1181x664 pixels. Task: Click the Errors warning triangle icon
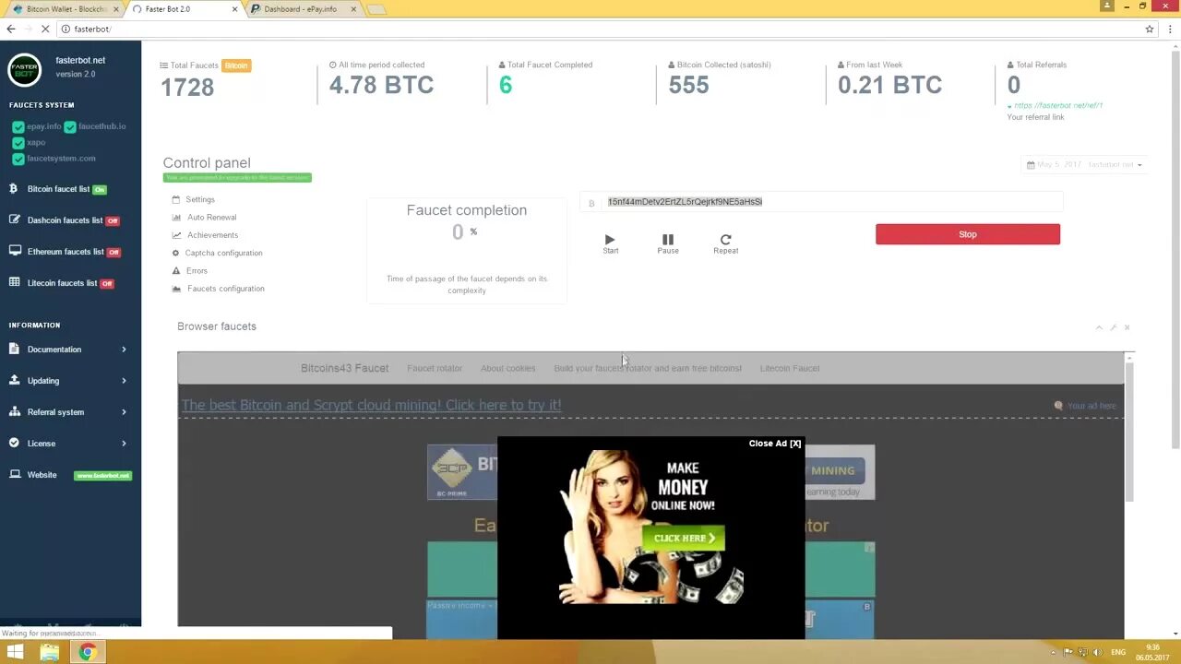[x=176, y=271]
